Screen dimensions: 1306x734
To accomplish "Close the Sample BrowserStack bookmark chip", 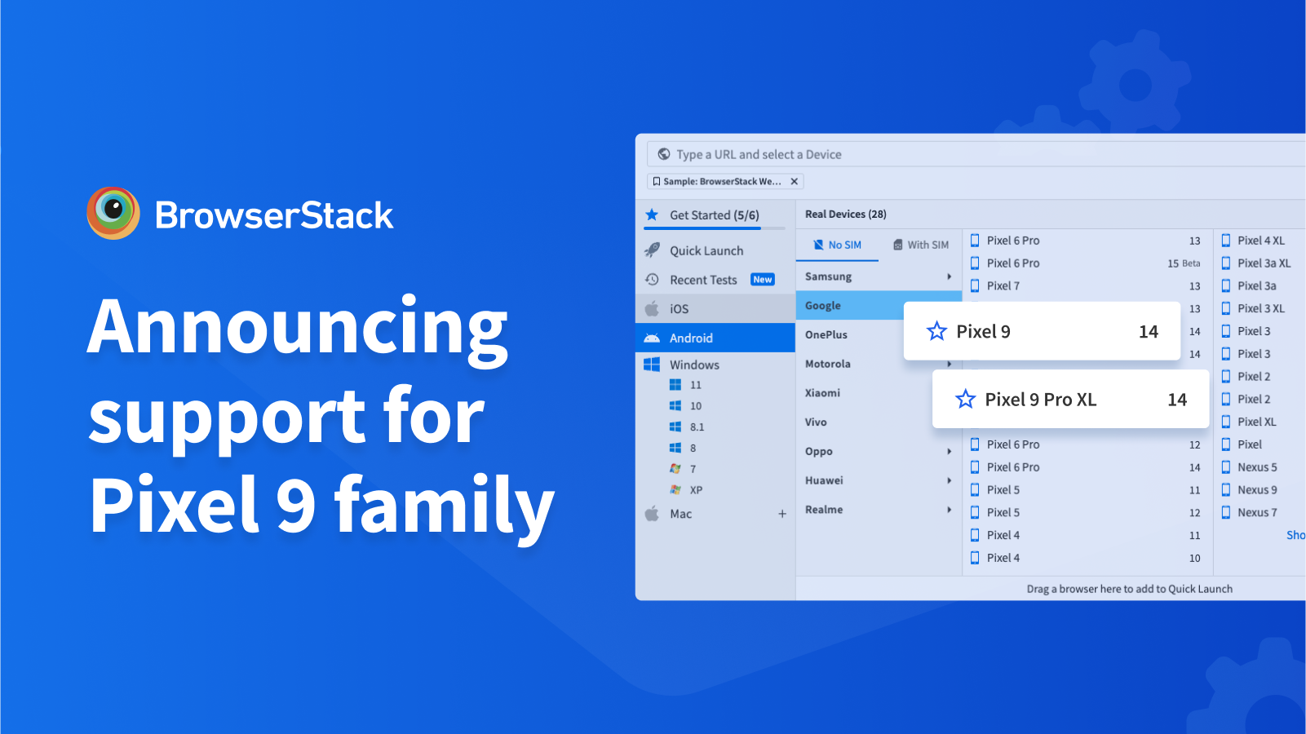I will coord(794,182).
